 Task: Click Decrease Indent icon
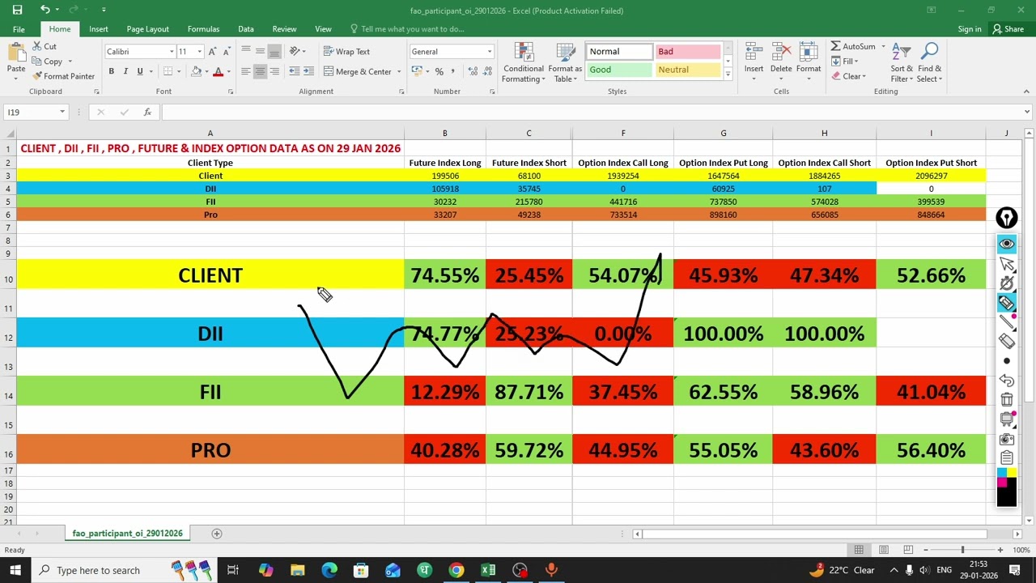tap(295, 71)
